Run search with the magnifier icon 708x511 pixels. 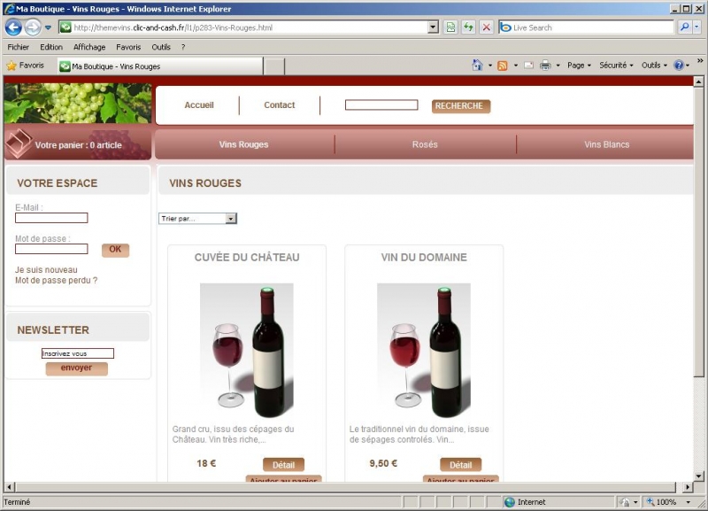684,27
